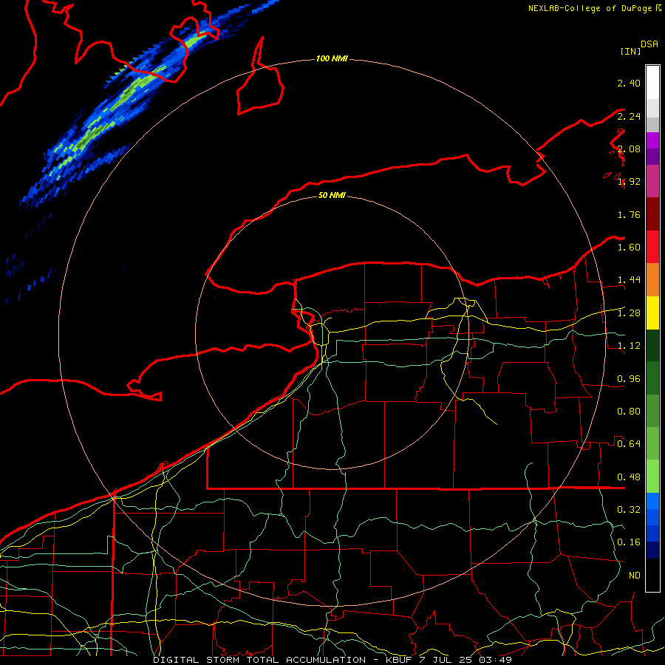Click the KBUF radar site identifier
665x665 pixels.
pyautogui.click(x=399, y=660)
